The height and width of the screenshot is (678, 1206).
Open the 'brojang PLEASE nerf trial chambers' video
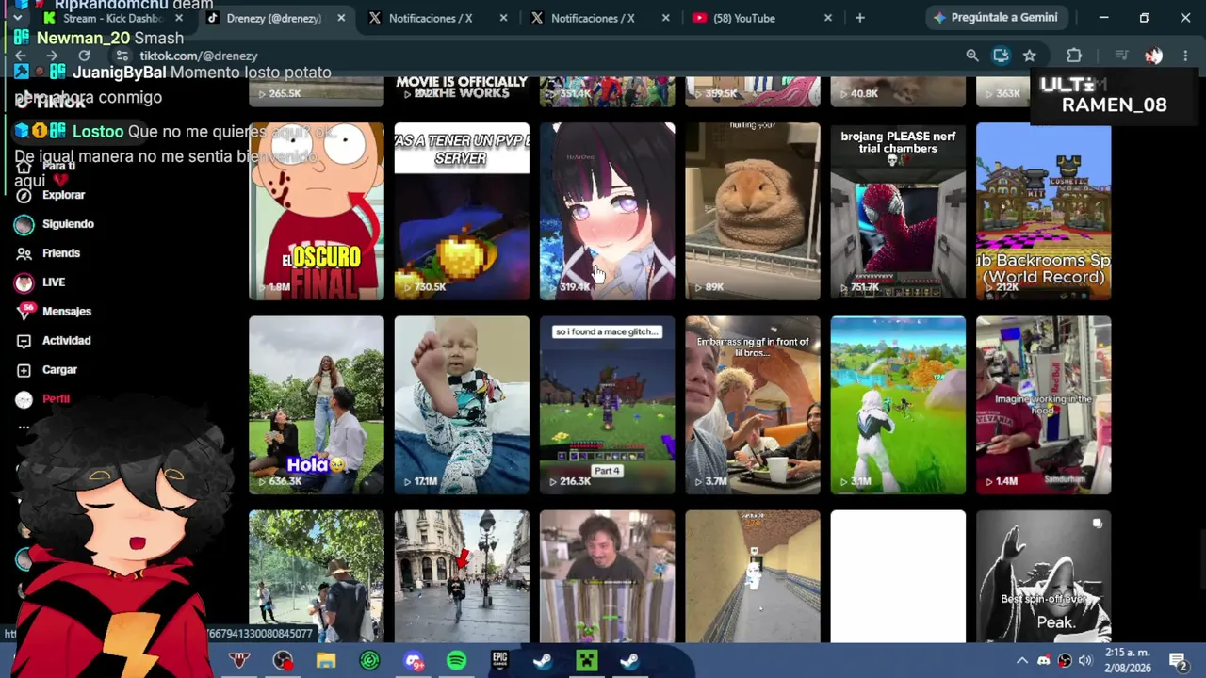click(x=898, y=211)
